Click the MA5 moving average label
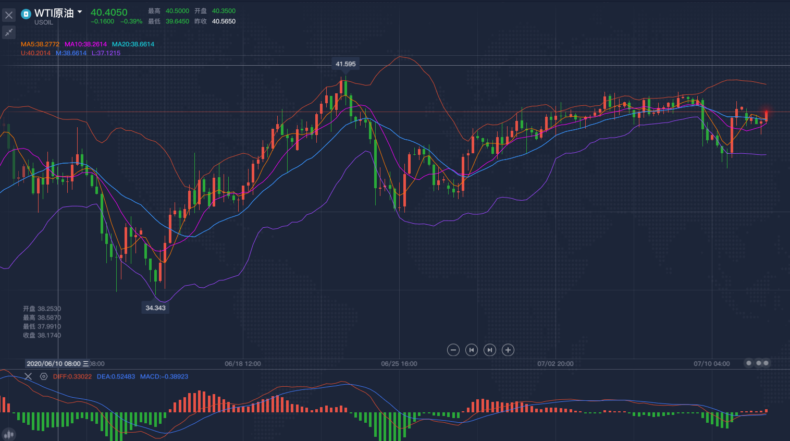 pyautogui.click(x=40, y=44)
